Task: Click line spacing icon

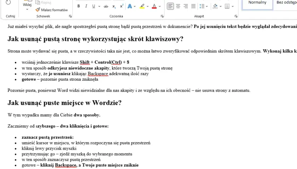Action: [202, 6]
